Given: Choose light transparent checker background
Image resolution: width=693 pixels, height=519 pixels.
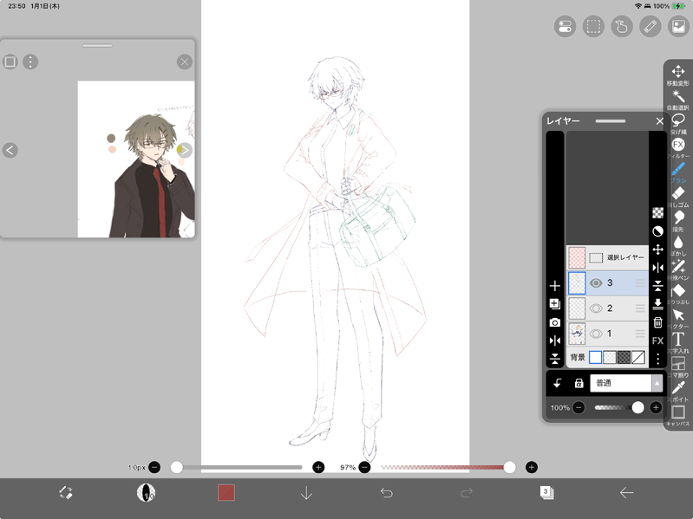Looking at the screenshot, I should point(610,358).
